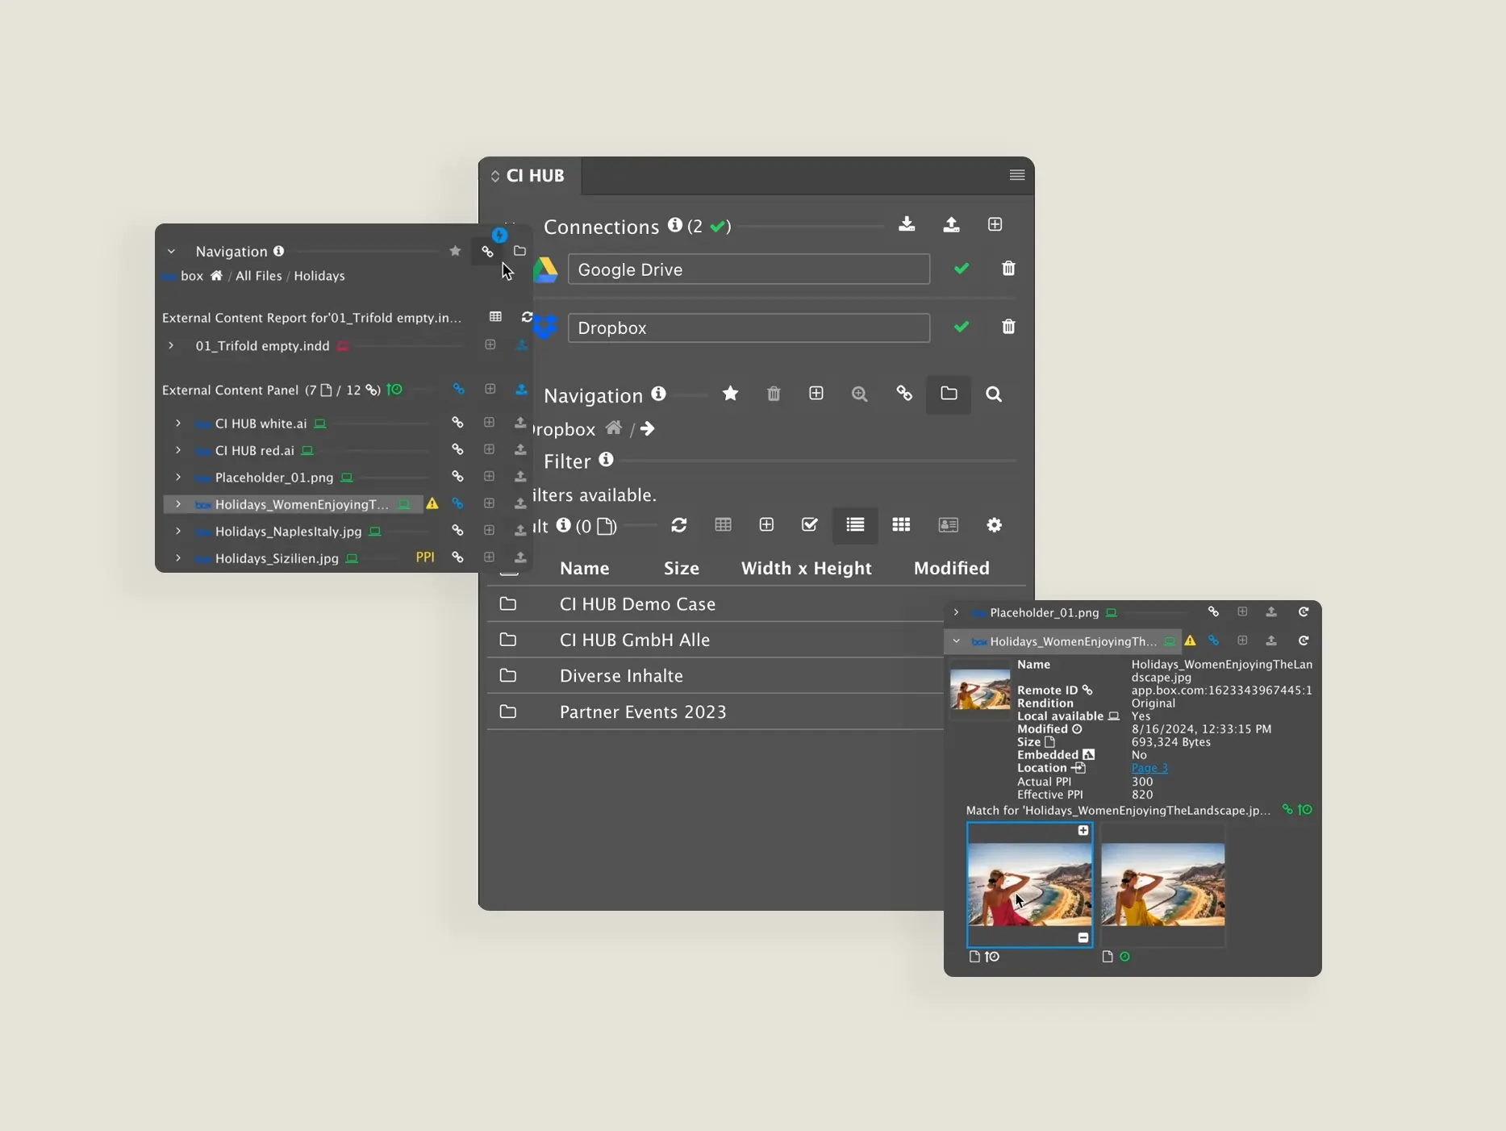
Task: Toggle the link view in CI HUB Navigation
Action: [904, 394]
